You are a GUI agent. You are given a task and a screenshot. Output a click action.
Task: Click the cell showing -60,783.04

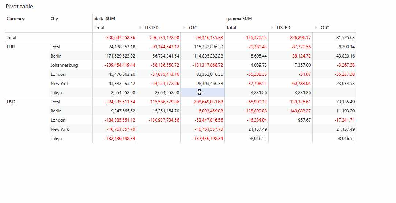pos(291,84)
